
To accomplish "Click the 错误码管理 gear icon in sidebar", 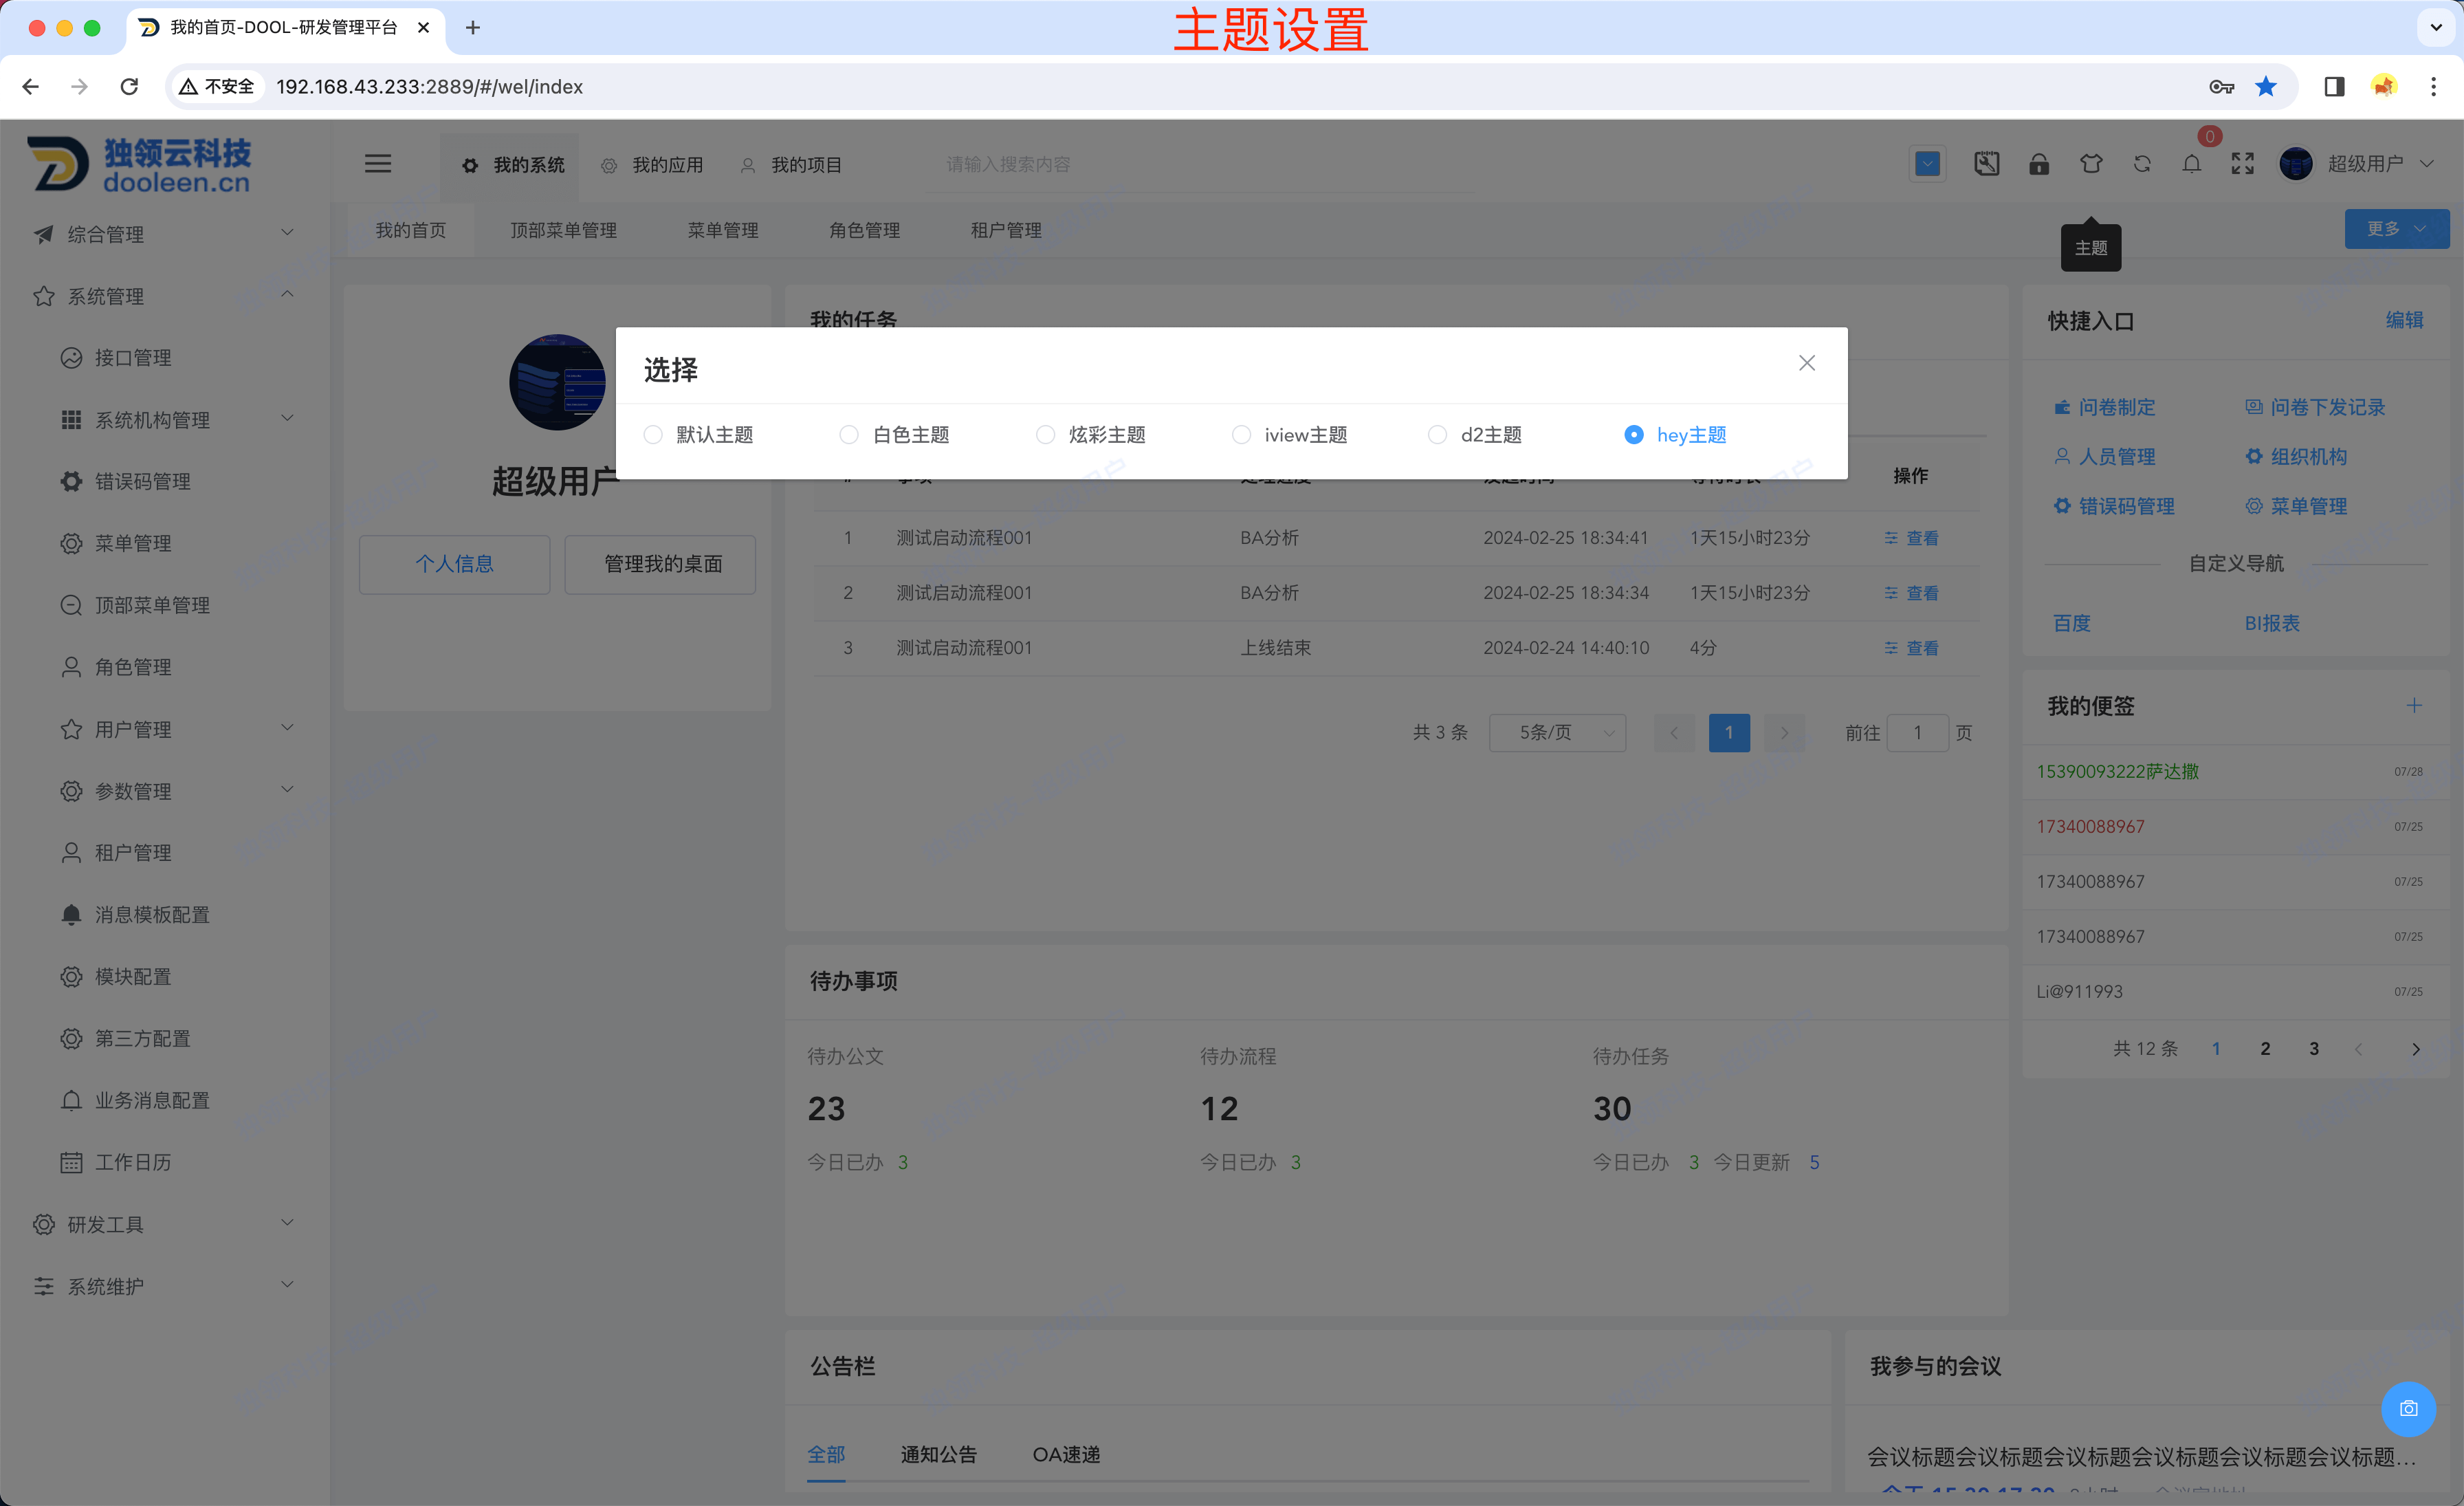I will (x=71, y=481).
